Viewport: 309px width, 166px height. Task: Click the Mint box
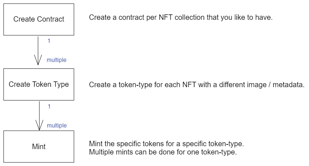click(x=39, y=147)
